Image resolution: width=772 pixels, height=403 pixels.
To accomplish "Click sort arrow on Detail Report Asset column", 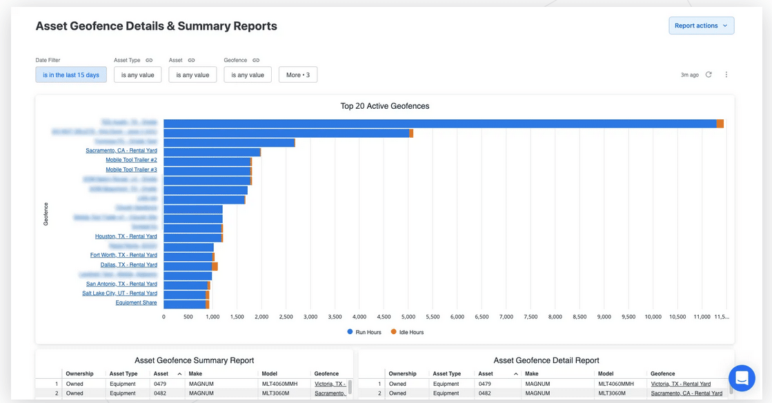I will (x=515, y=374).
